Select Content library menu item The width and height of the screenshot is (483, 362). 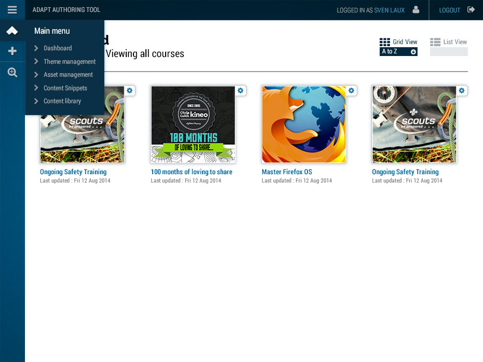point(62,101)
